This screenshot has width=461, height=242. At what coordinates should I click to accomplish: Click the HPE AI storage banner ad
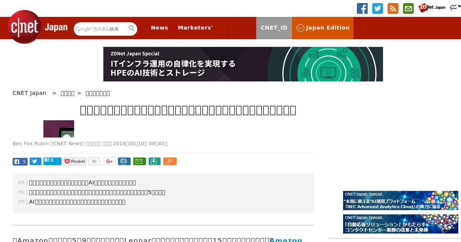pyautogui.click(x=243, y=64)
